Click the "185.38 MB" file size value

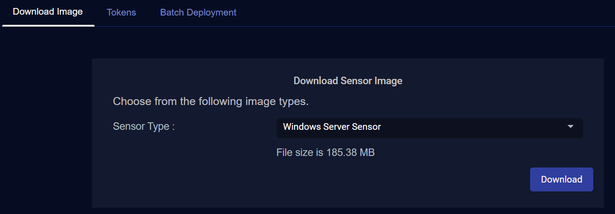coord(351,153)
